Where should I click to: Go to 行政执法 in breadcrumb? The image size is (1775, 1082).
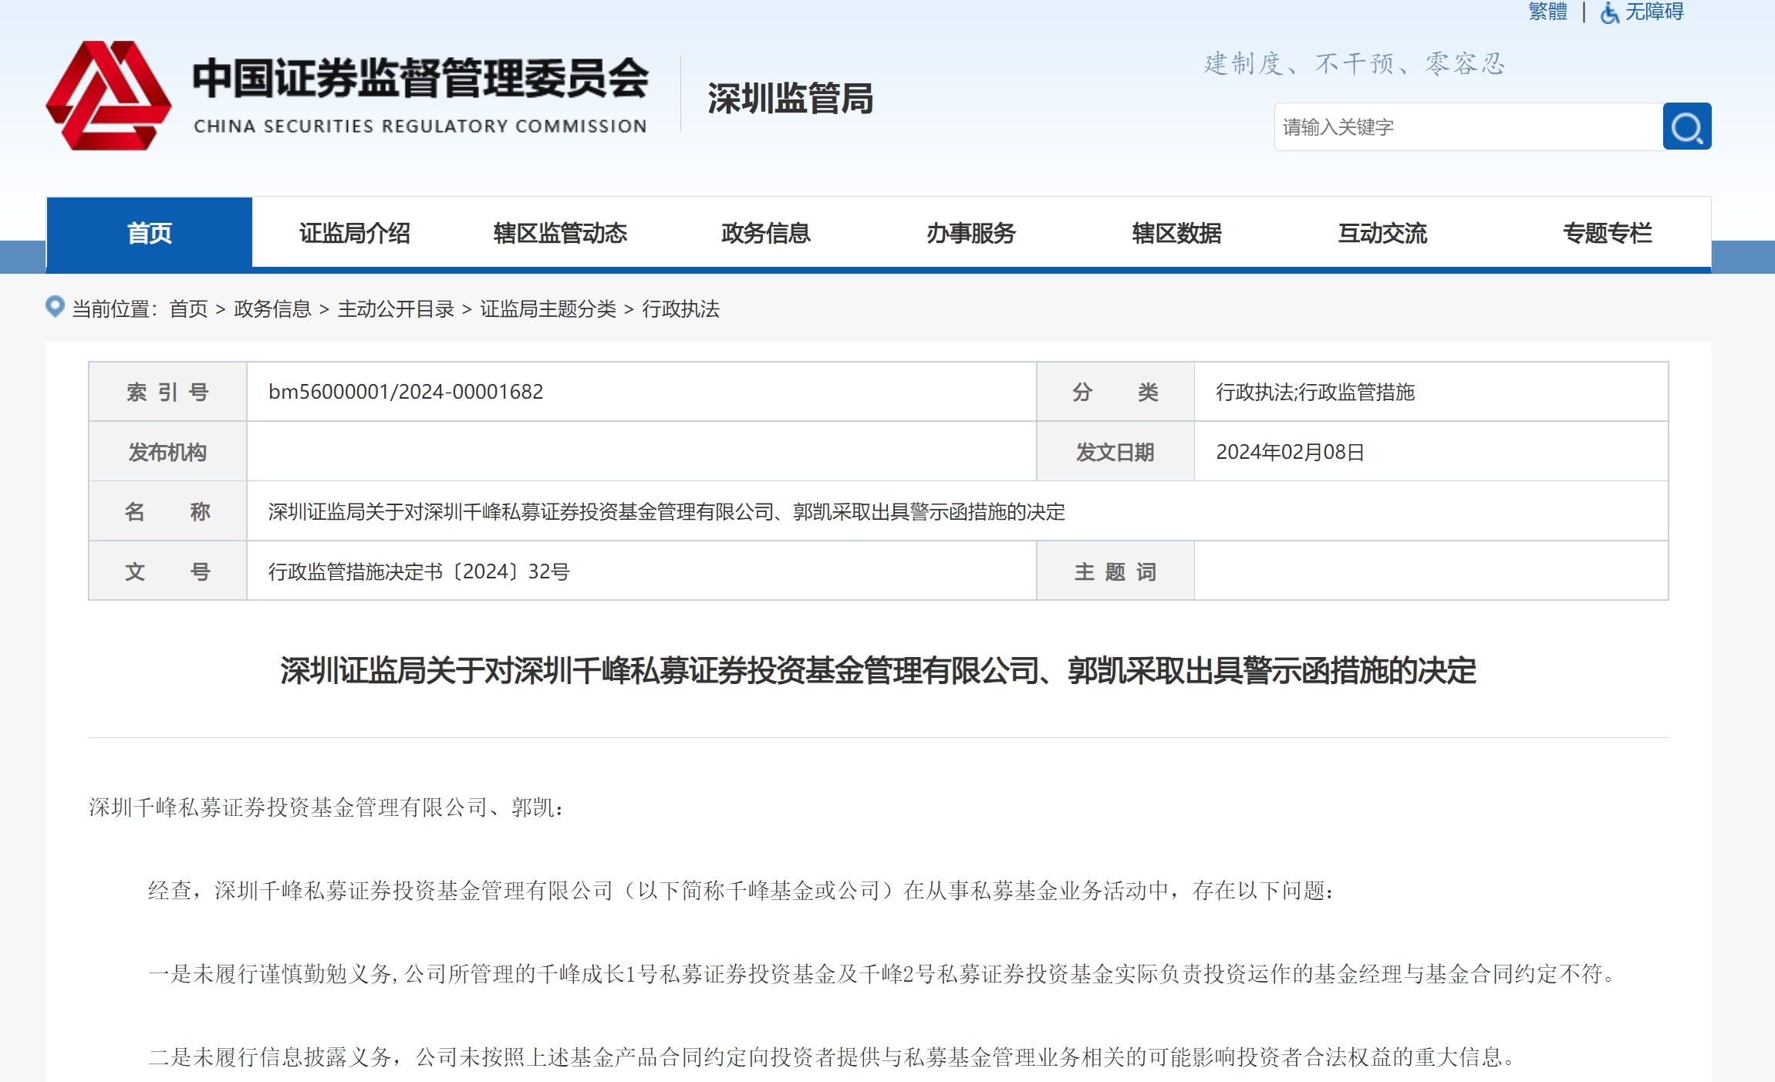(680, 308)
